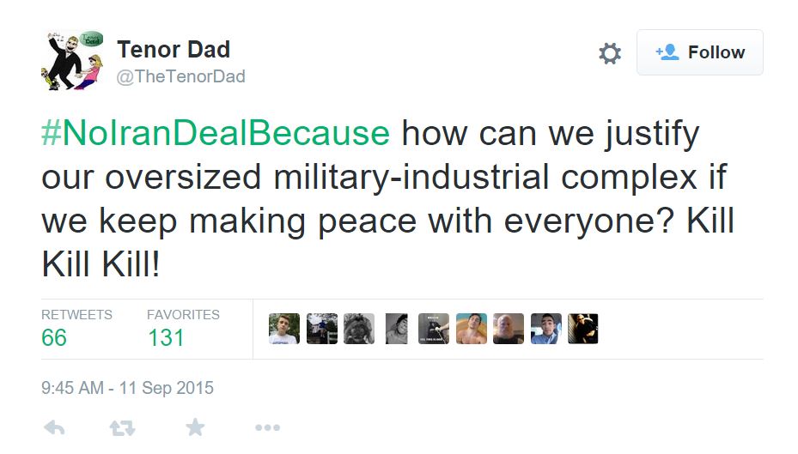This screenshot has height=454, width=798.
Task: Follow the Tenor Dad account
Action: point(699,52)
